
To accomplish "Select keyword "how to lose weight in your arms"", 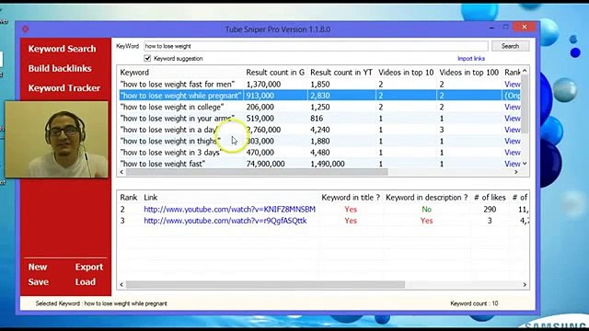I will click(178, 119).
